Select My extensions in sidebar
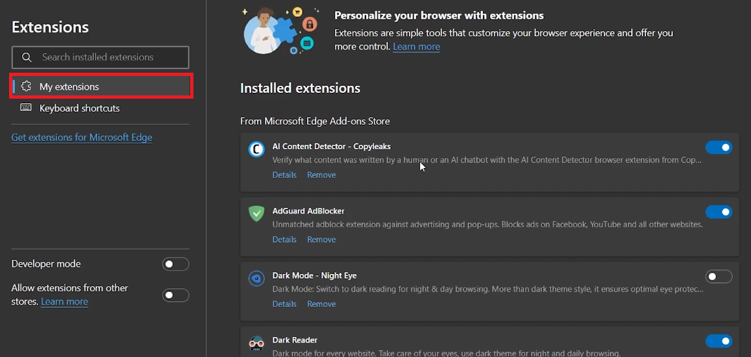The width and height of the screenshot is (751, 357). click(101, 87)
